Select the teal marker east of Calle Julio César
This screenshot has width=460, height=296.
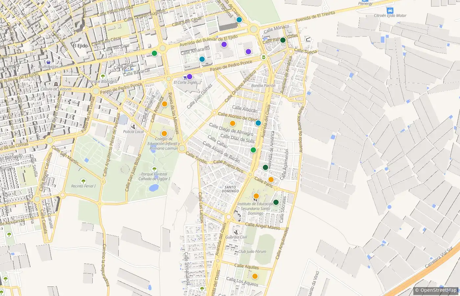coord(239,20)
